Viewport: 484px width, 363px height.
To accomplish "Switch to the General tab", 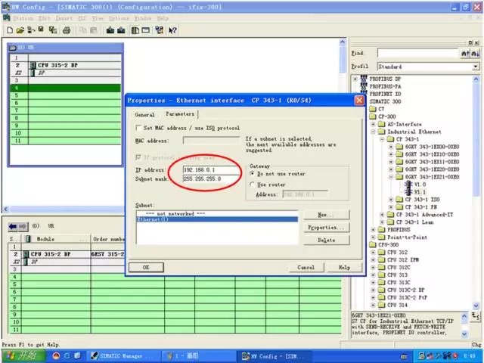I will pos(144,114).
